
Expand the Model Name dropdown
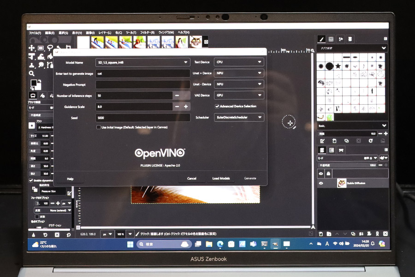pyautogui.click(x=142, y=62)
